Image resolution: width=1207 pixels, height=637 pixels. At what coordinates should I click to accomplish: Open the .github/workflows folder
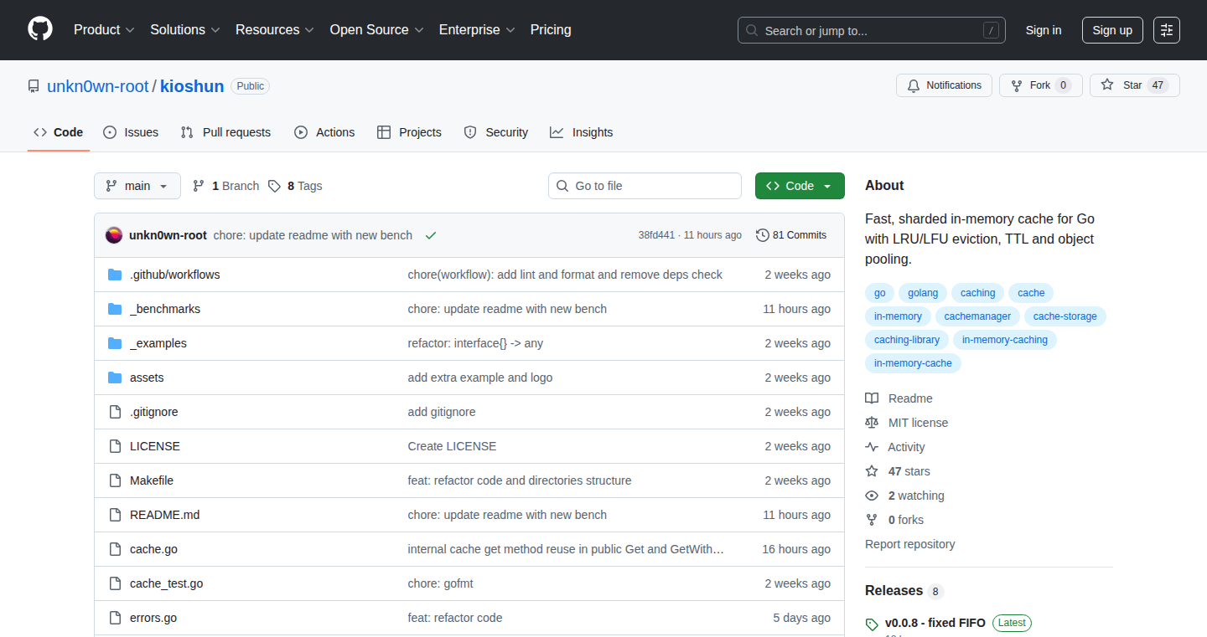pos(175,275)
